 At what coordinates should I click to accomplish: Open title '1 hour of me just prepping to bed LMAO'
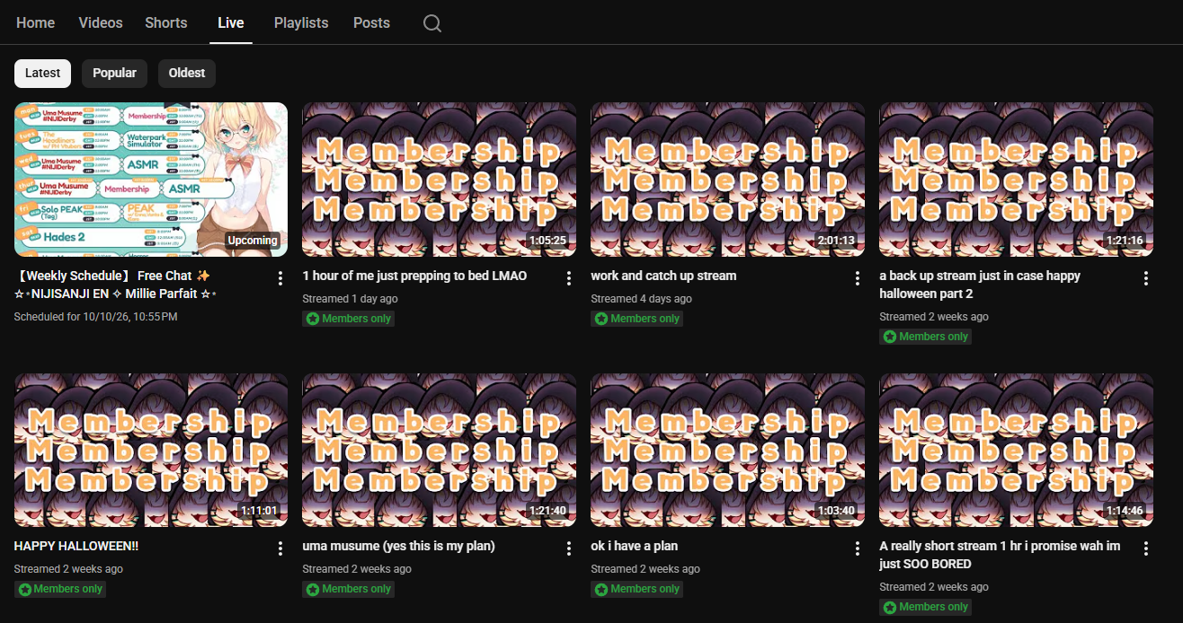click(414, 276)
